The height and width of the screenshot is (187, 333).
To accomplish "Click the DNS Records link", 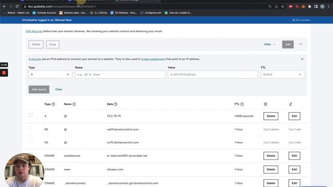I will tap(34, 31).
